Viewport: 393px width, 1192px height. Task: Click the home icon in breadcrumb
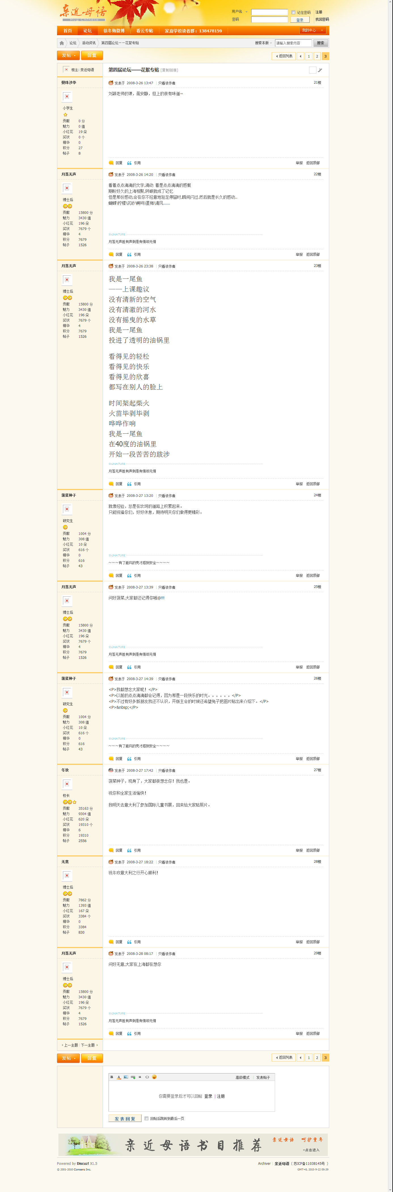62,43
